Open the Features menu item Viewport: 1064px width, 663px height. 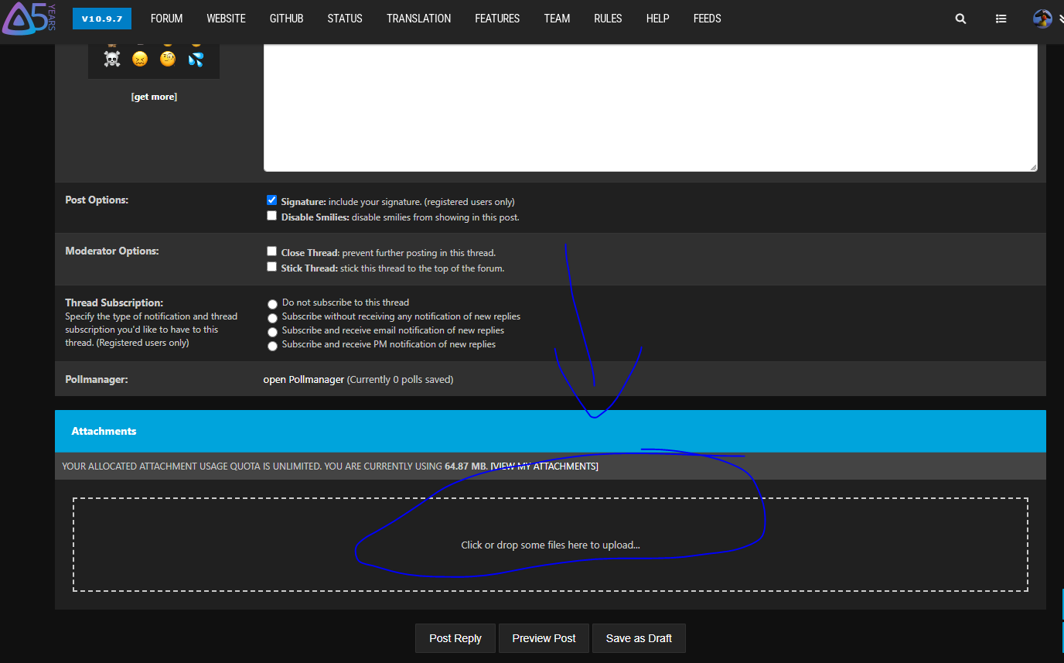[497, 19]
